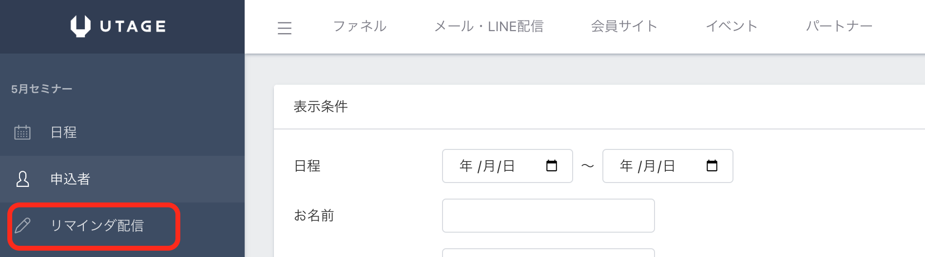The height and width of the screenshot is (257, 925).
Task: Click the UTAGE logo icon
Action: tap(80, 26)
